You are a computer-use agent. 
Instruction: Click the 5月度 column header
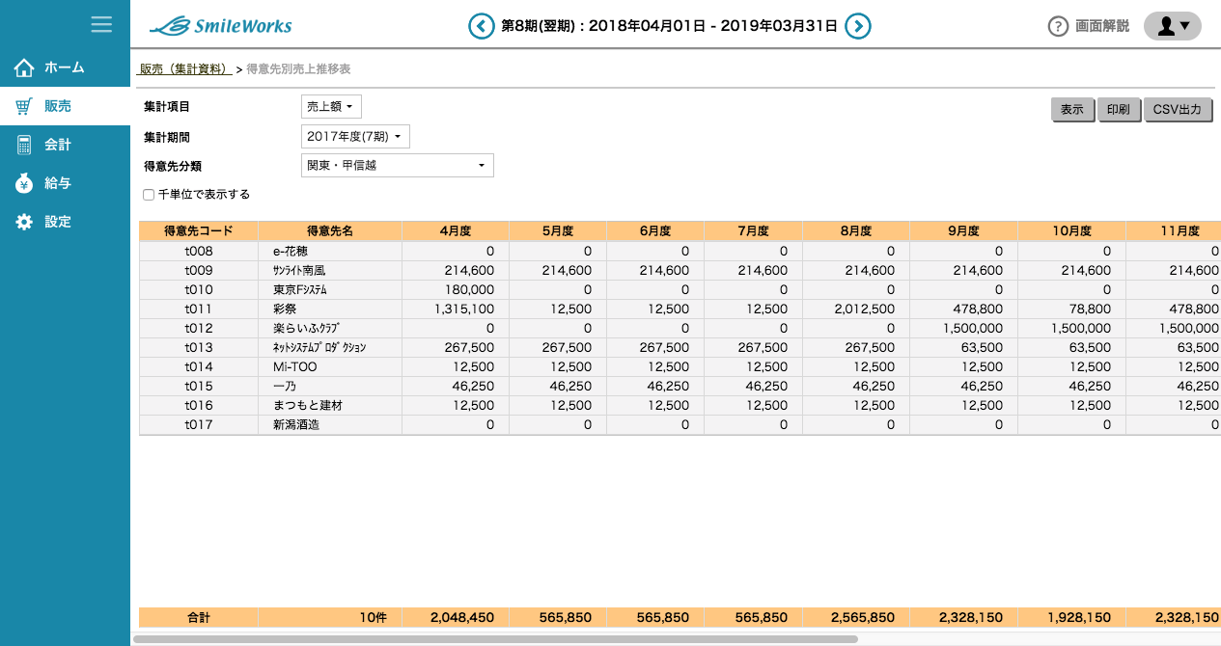coord(557,231)
